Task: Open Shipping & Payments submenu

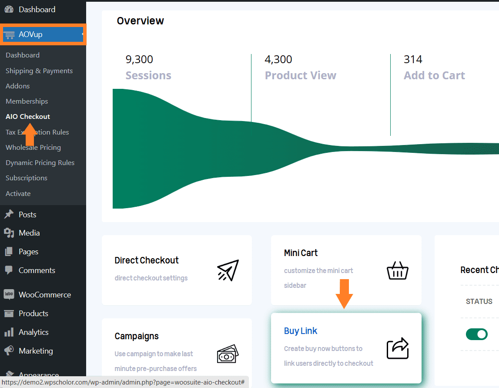Action: [x=39, y=71]
